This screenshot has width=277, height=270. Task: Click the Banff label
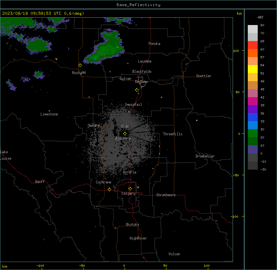pos(40,182)
